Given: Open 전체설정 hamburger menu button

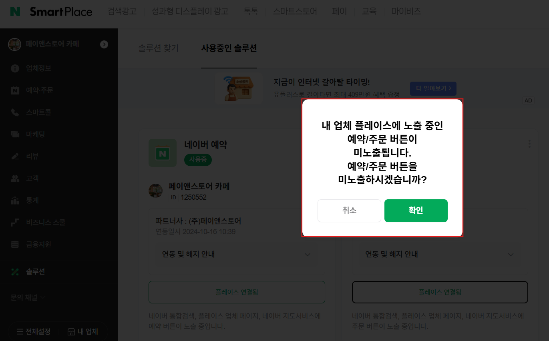Looking at the screenshot, I should click(33, 332).
